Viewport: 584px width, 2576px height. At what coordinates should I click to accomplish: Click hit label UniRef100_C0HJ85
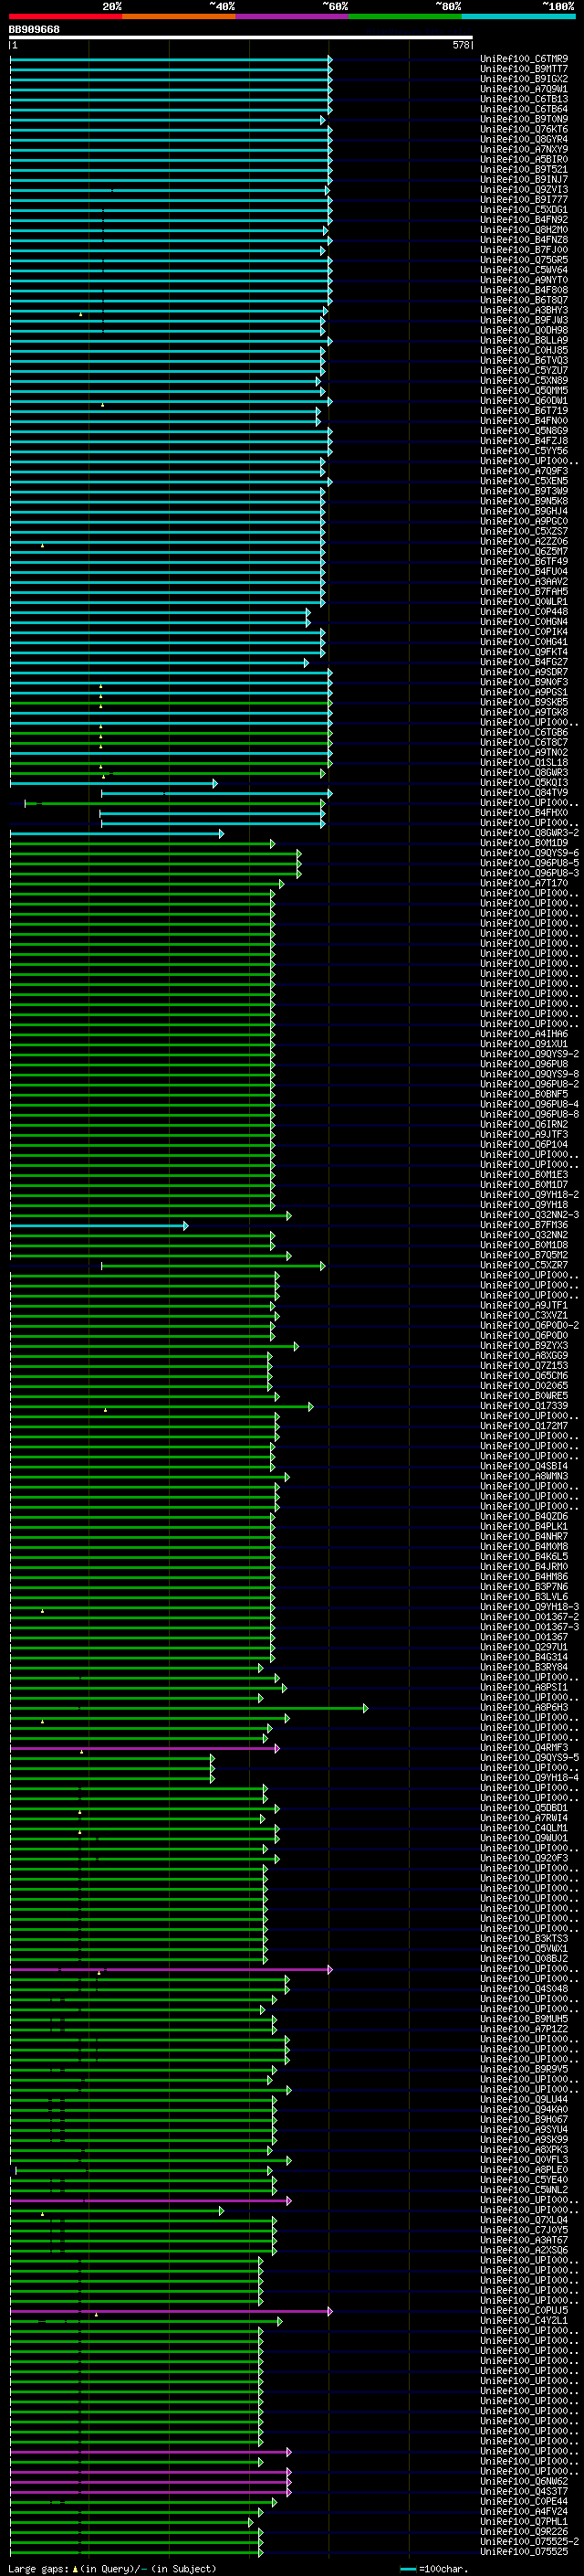click(x=524, y=350)
